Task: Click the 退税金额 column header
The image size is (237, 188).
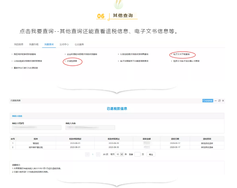Action: click(x=147, y=139)
